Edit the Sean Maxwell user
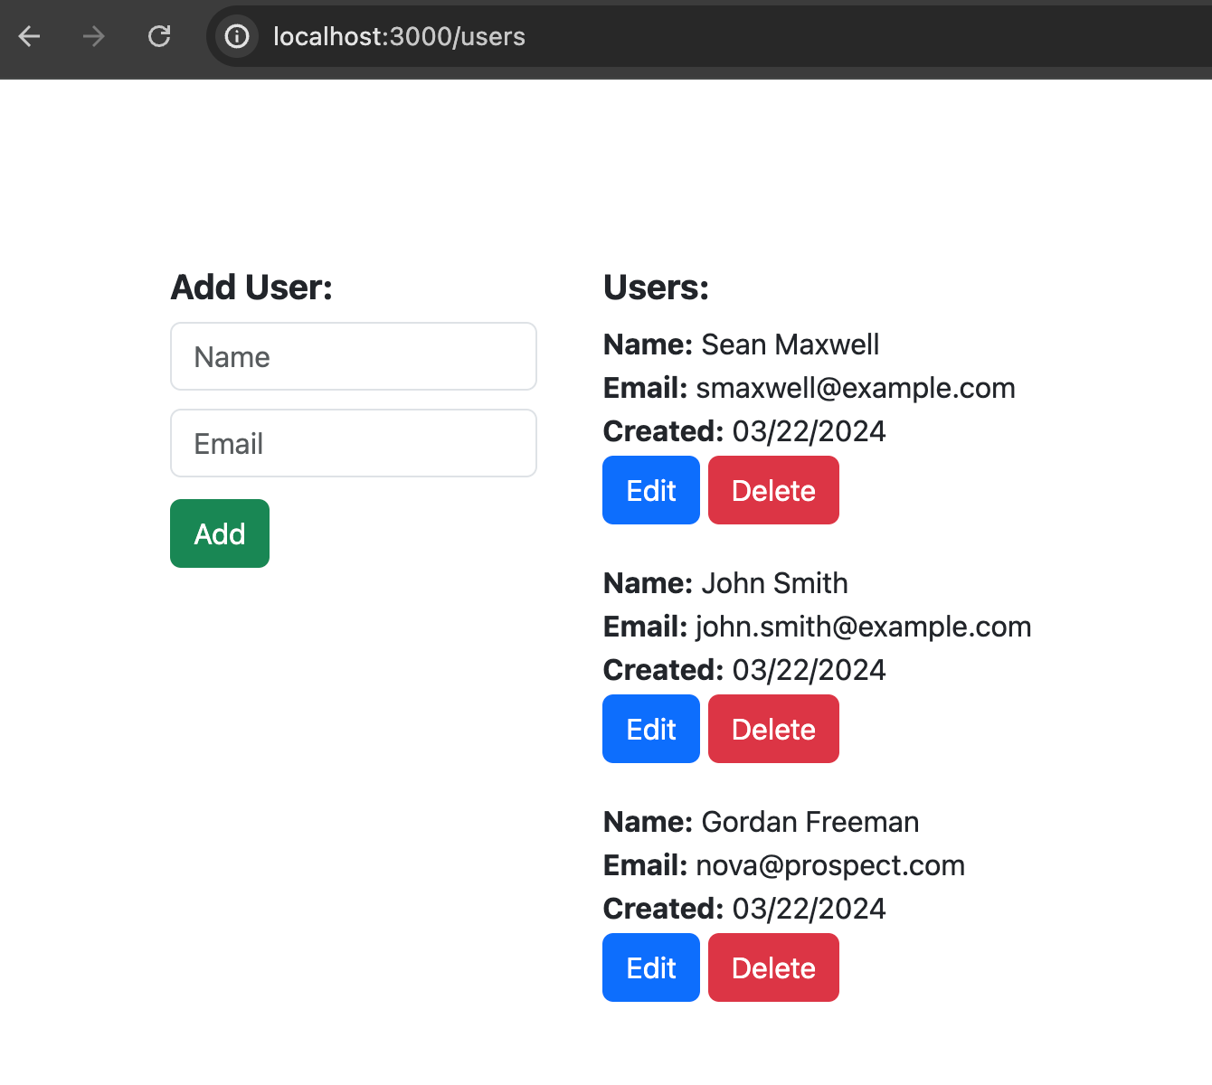The width and height of the screenshot is (1212, 1085). tap(651, 490)
